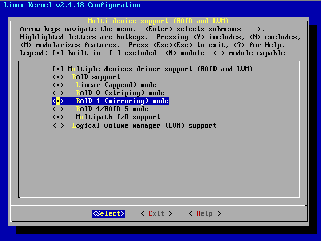
Task: Toggle the RAID support state marker
Action: [58, 77]
